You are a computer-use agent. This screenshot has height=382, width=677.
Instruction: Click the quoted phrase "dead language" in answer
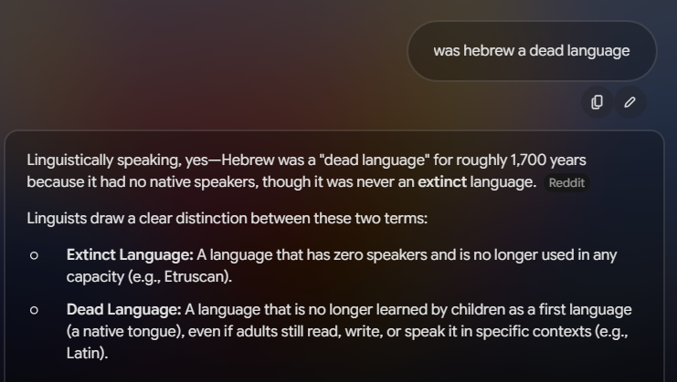(375, 160)
